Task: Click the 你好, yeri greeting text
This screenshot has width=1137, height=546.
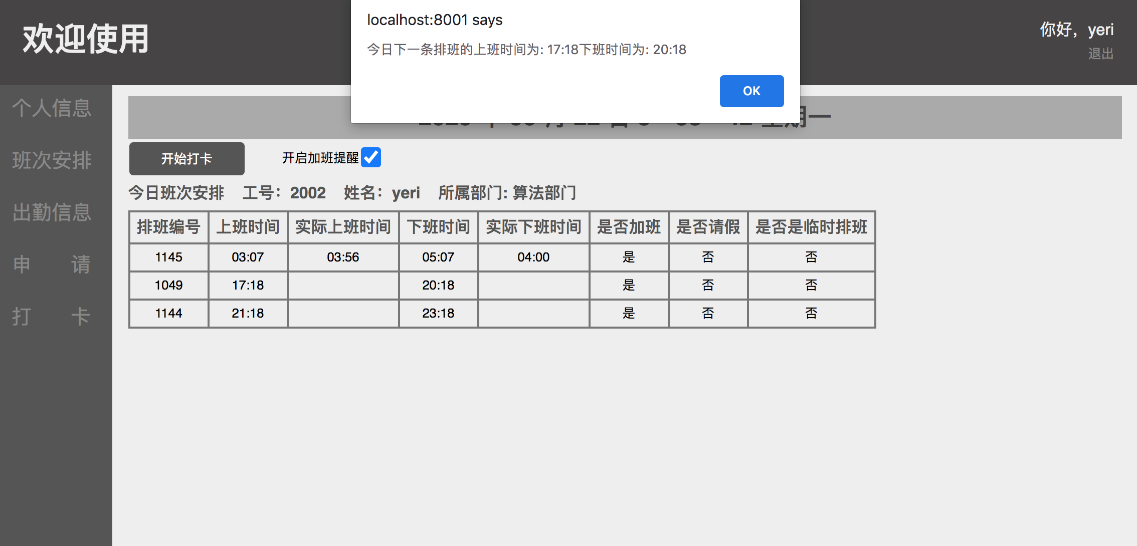Action: [x=1076, y=30]
